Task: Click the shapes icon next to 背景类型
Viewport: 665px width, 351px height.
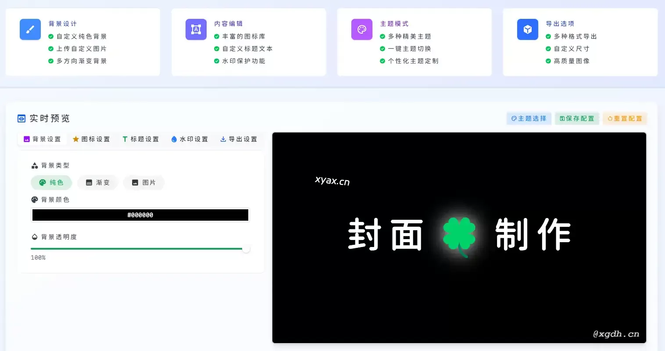Action: click(35, 165)
